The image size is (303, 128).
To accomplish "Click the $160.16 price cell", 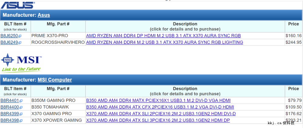I will pyautogui.click(x=293, y=36).
